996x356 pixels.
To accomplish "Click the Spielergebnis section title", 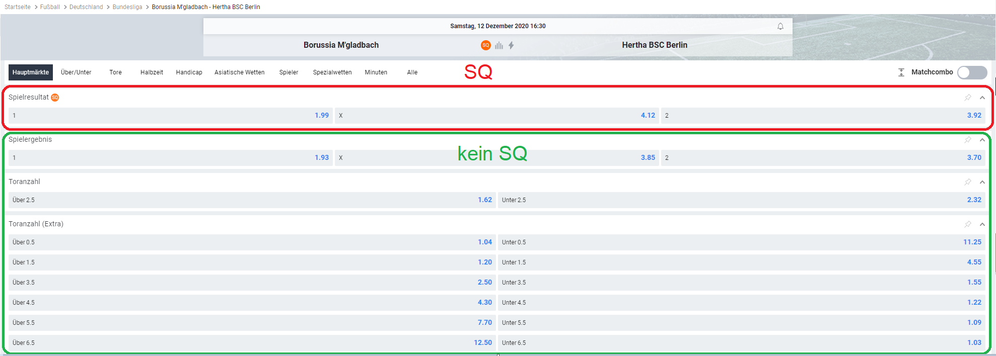I will (30, 140).
